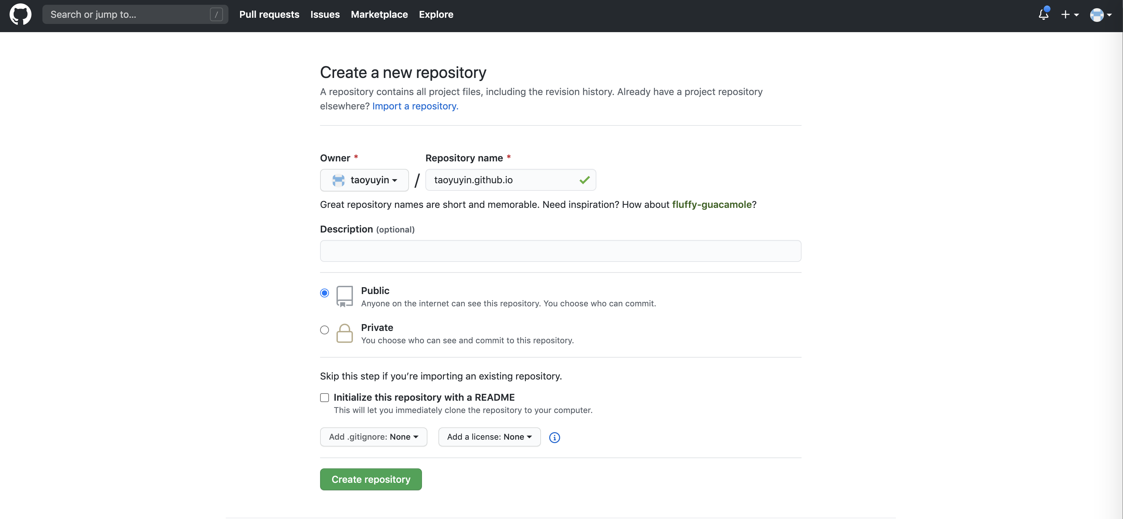Click the GitHub Octocat logo
The height and width of the screenshot is (519, 1123).
click(x=21, y=14)
